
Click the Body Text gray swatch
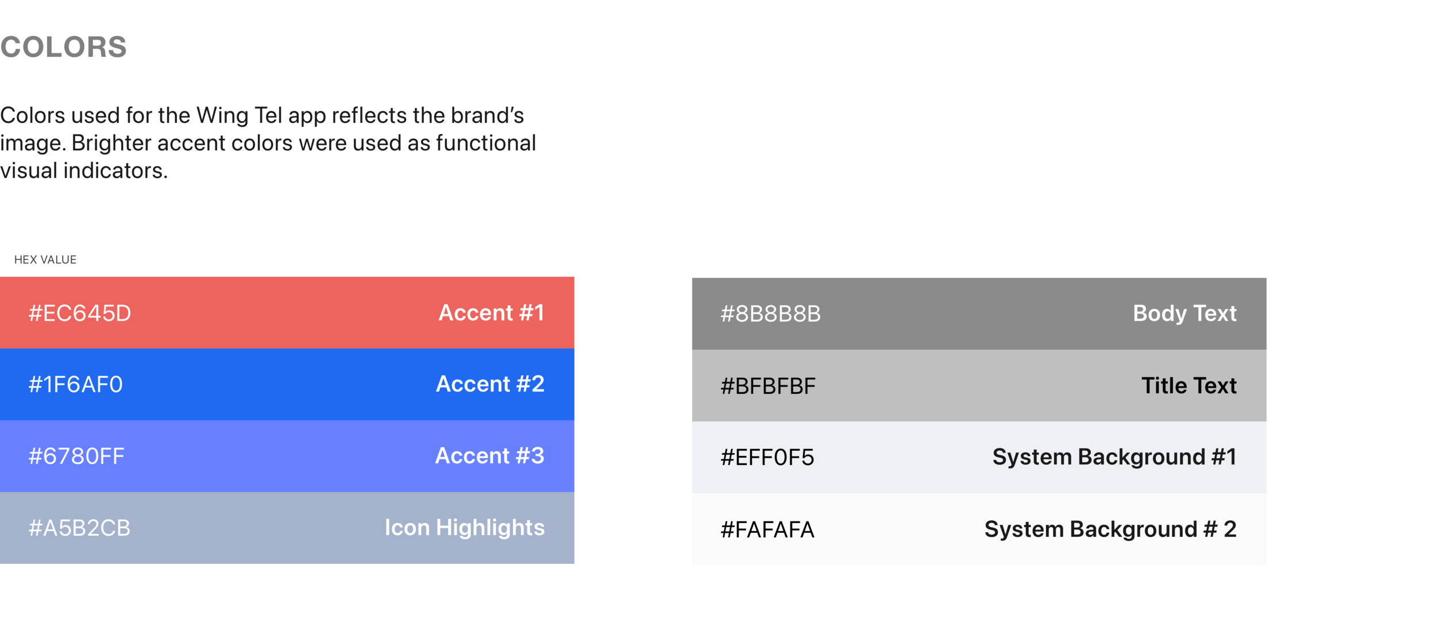pos(979,313)
